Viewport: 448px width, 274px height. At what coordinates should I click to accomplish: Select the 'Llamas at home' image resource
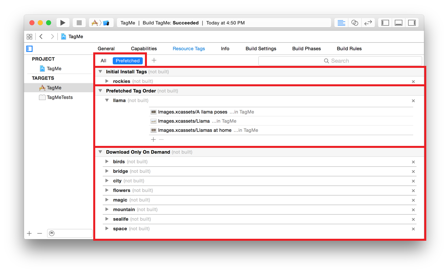pyautogui.click(x=281, y=130)
